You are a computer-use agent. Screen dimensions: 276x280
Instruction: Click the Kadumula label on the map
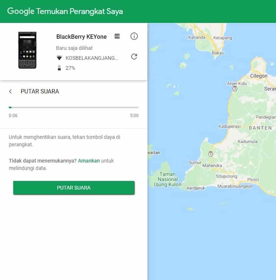[247, 141]
